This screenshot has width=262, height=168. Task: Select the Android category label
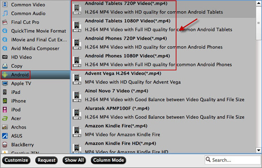[20, 75]
